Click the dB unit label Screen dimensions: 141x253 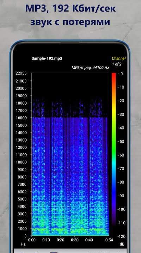[122, 244]
